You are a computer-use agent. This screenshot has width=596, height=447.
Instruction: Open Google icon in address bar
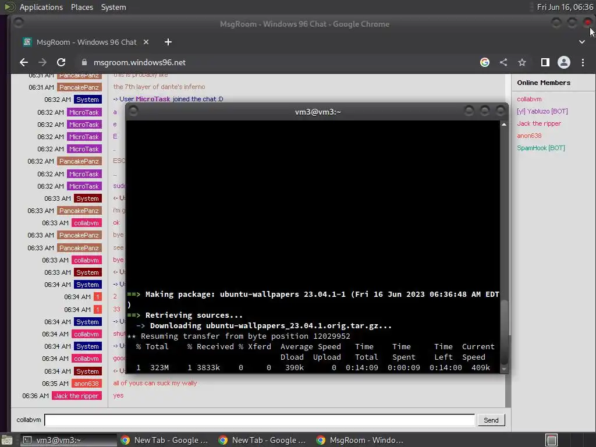click(x=485, y=62)
